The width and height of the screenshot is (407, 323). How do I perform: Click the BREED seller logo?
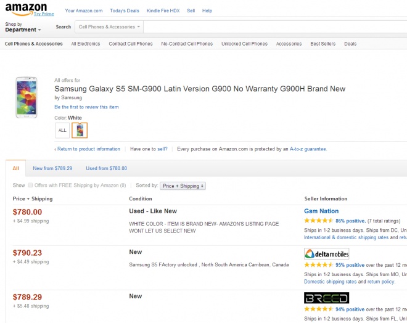[327, 298]
